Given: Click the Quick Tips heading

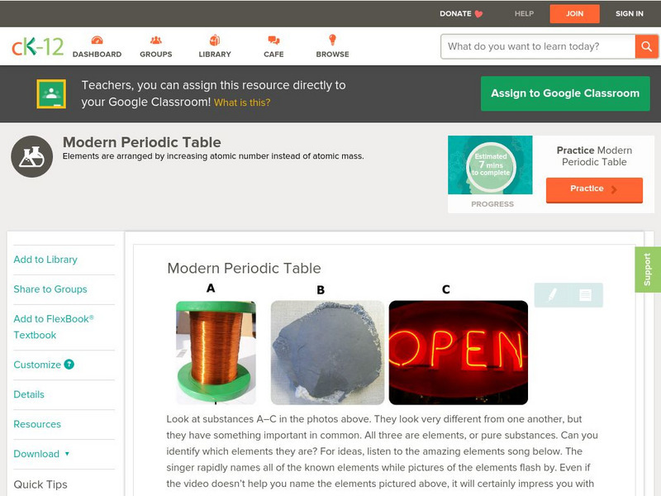Looking at the screenshot, I should [x=40, y=484].
